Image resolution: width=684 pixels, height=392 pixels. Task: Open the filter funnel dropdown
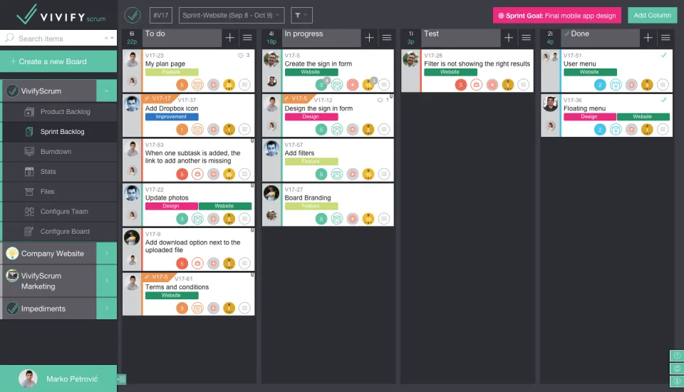(301, 15)
